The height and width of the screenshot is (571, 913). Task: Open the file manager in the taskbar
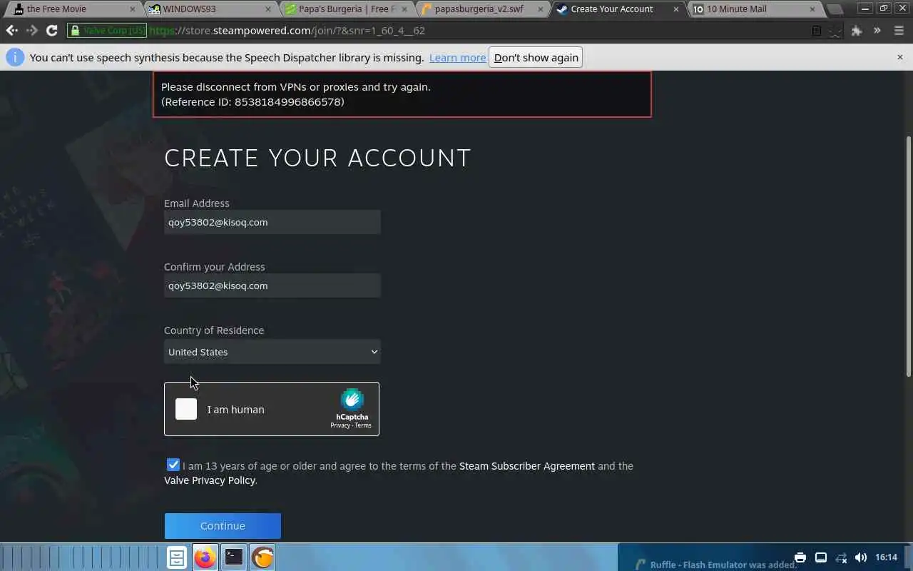tap(177, 557)
